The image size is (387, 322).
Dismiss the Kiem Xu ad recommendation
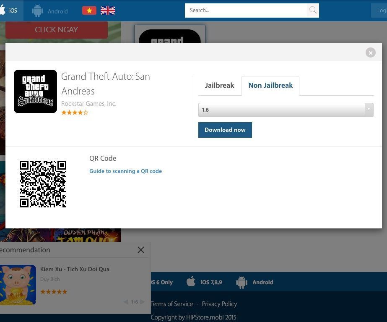140,250
